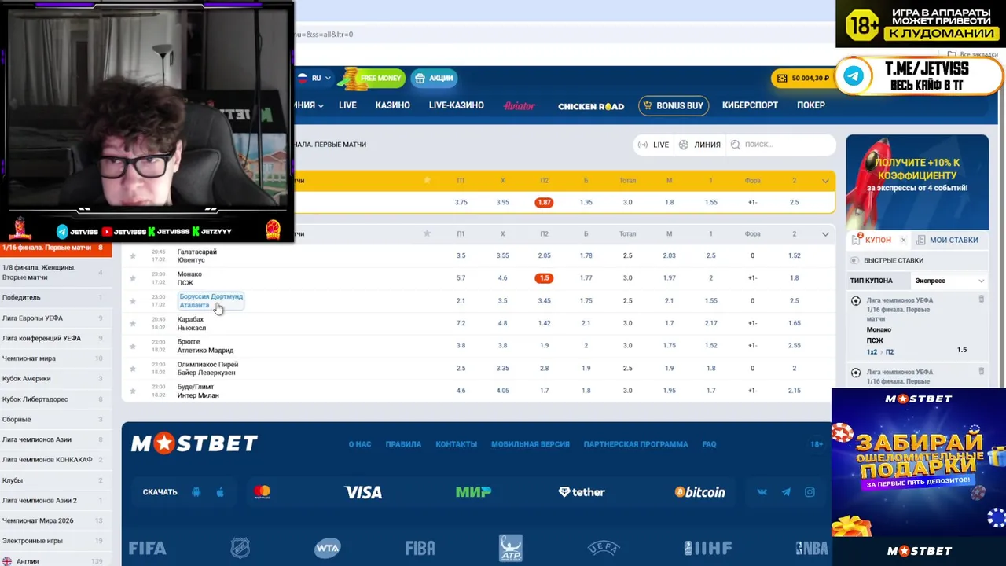Open the Aviator game link
This screenshot has height=566, width=1006.
(519, 106)
